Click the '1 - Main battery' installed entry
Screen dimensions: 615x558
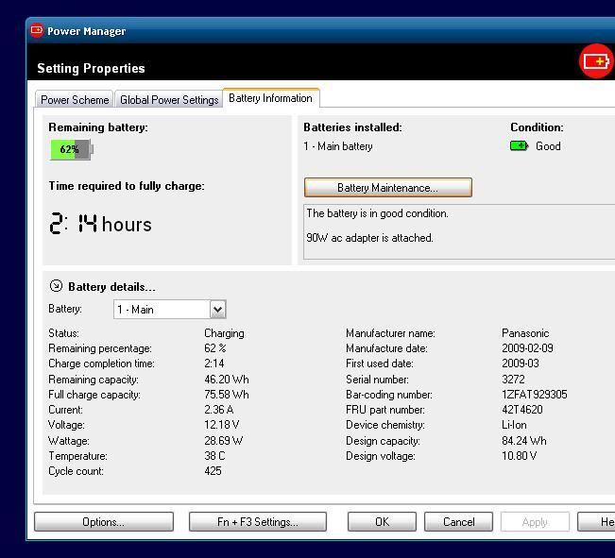(338, 146)
